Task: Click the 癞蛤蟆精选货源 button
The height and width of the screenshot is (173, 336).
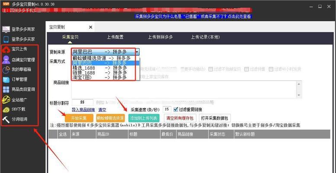Action: click(x=110, y=118)
